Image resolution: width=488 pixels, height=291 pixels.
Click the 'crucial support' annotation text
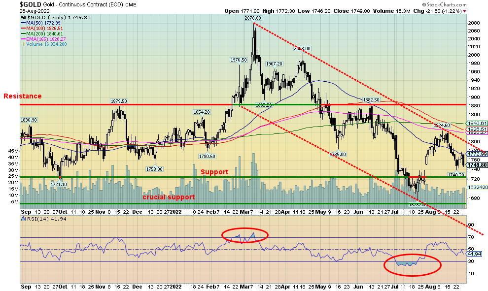pos(169,197)
